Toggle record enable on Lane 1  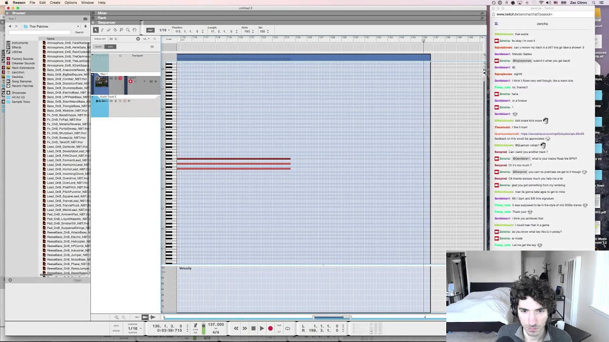(x=130, y=81)
